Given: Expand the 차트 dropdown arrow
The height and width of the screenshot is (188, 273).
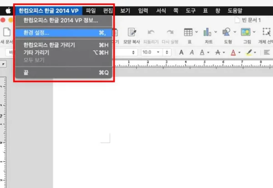Looking at the screenshot, I should pyautogui.click(x=216, y=32).
